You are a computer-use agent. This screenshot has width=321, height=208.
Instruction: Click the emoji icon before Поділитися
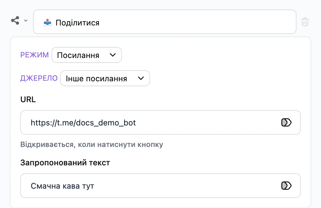(x=47, y=22)
